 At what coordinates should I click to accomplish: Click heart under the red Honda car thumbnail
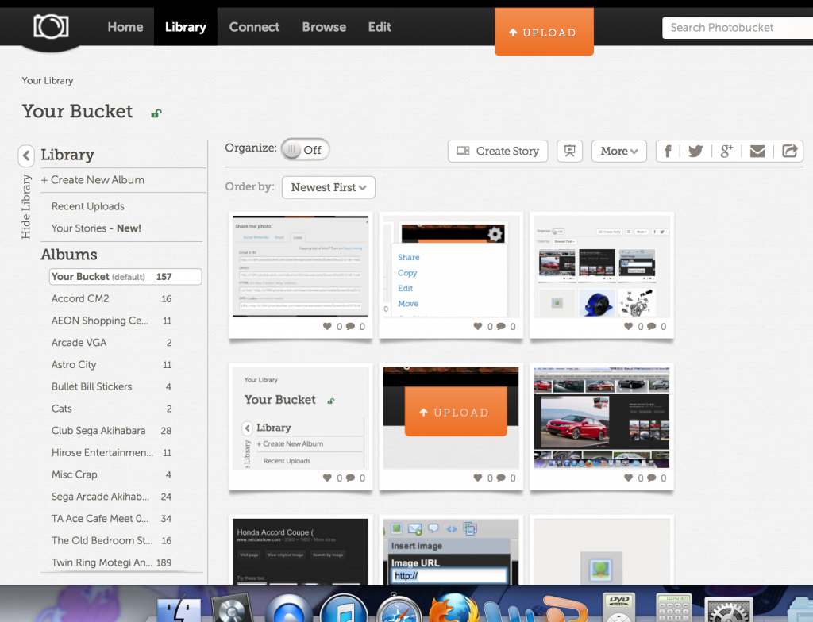pyautogui.click(x=629, y=478)
